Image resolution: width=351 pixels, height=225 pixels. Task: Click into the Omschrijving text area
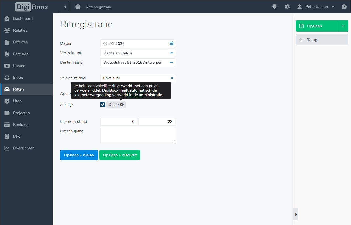pyautogui.click(x=138, y=135)
